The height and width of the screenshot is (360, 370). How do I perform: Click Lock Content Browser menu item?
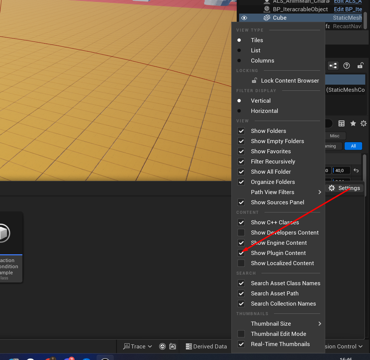[x=290, y=81]
